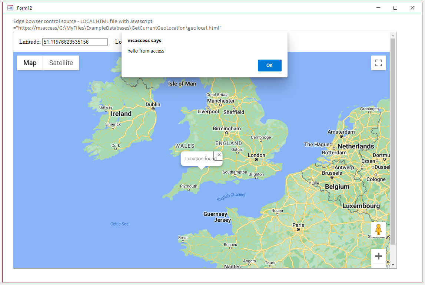Click the Amsterdam marker on the map
This screenshot has height=285, width=425.
[x=341, y=136]
